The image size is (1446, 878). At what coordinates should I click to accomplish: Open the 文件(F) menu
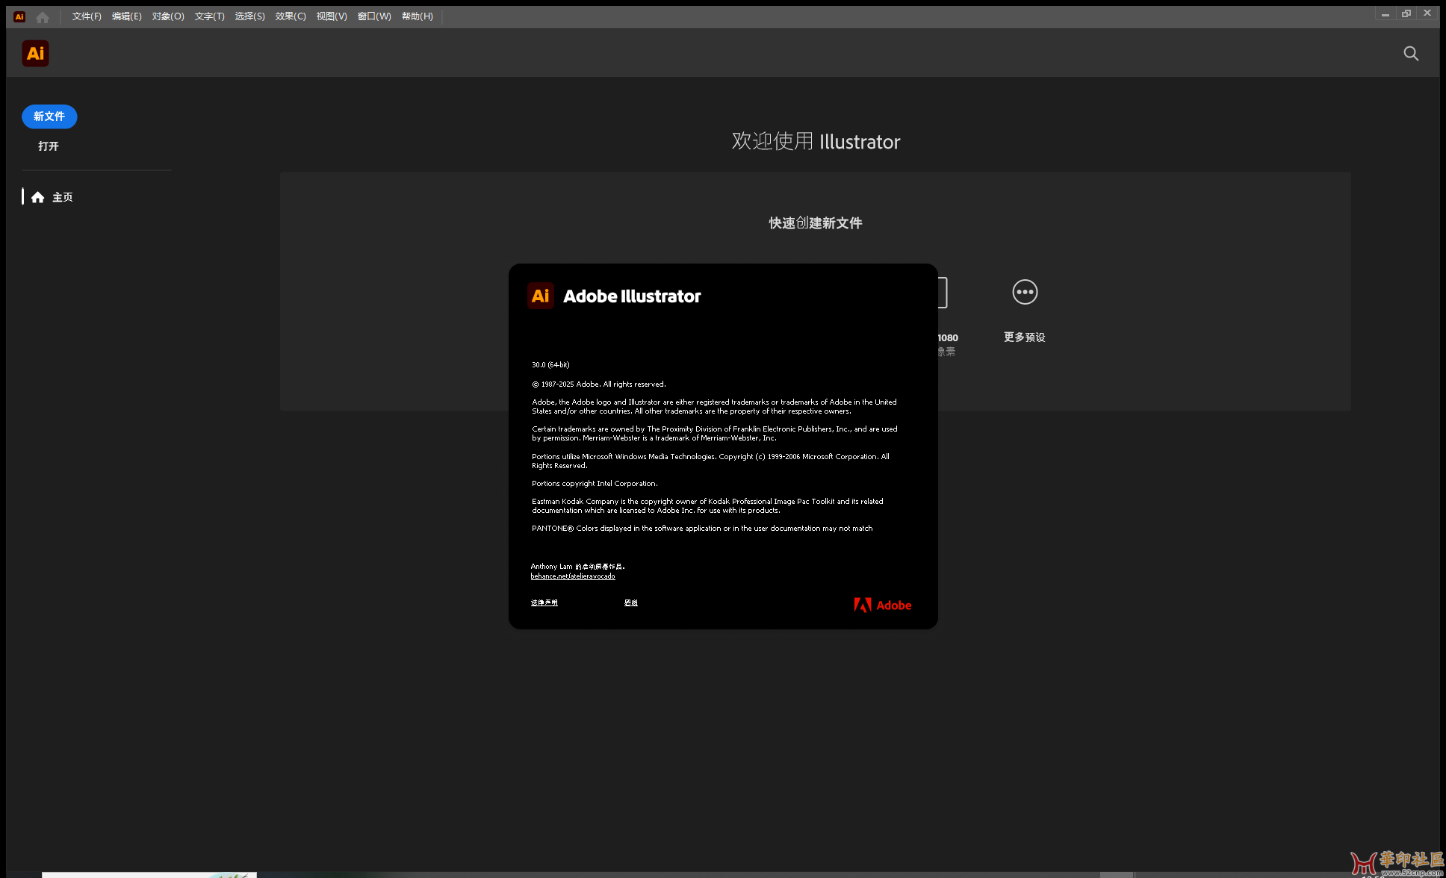(87, 16)
